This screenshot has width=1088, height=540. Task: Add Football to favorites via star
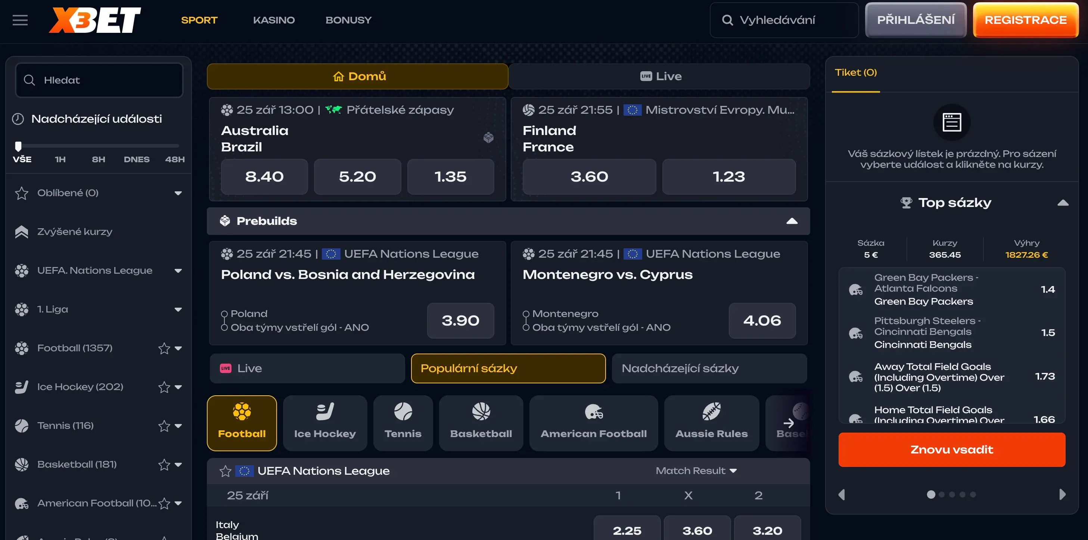(x=164, y=348)
